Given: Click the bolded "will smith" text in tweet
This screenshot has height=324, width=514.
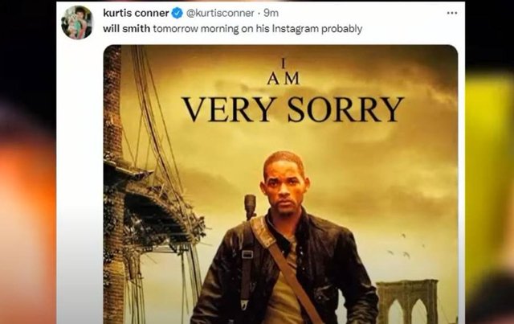Looking at the screenshot, I should [127, 29].
